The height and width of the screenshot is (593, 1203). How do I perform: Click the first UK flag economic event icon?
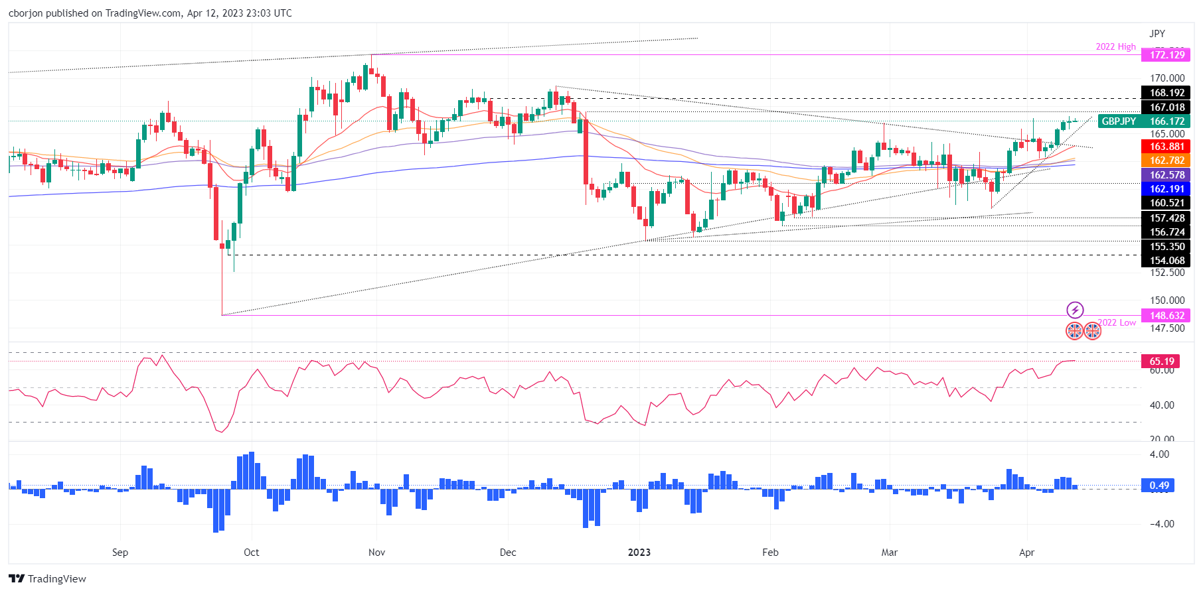point(1074,330)
